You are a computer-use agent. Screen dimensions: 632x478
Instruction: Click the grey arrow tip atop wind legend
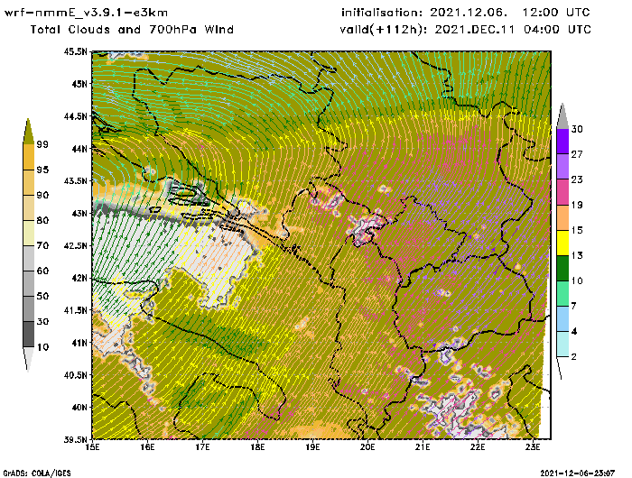(562, 116)
